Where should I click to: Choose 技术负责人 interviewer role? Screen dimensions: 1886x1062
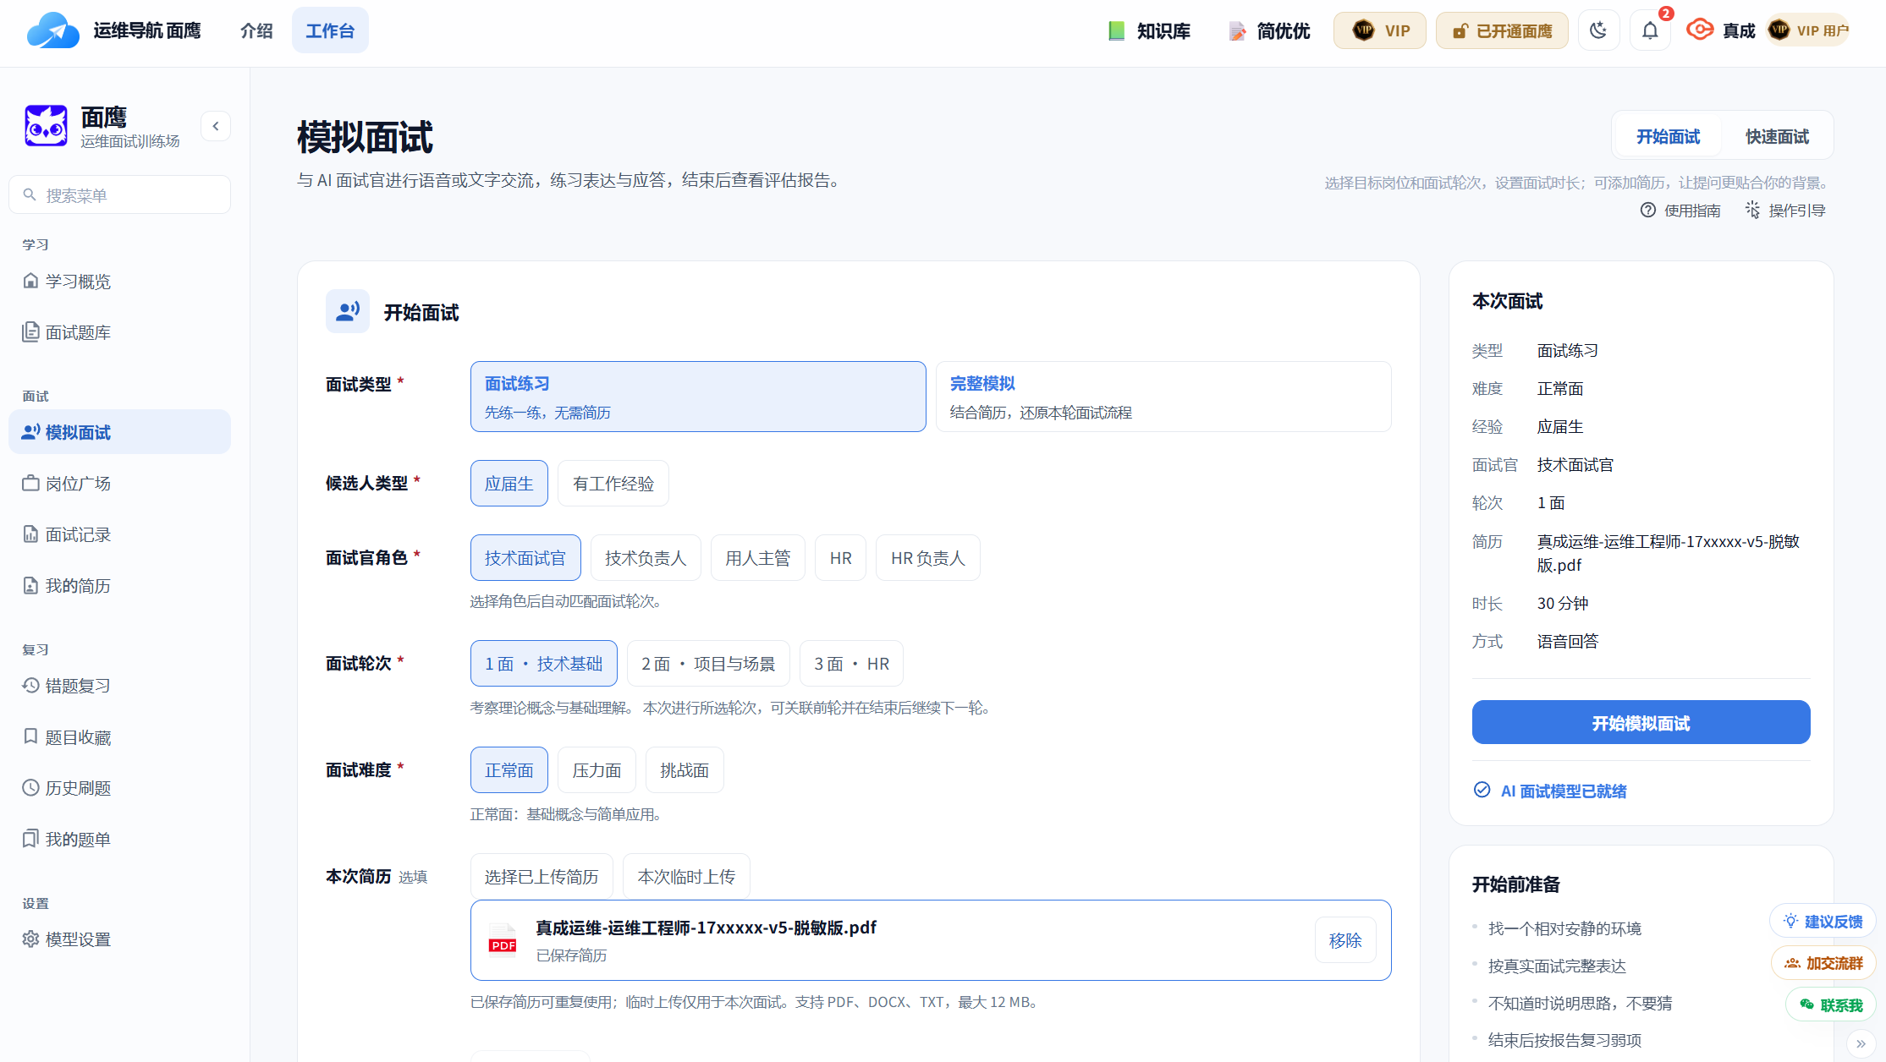coord(646,558)
